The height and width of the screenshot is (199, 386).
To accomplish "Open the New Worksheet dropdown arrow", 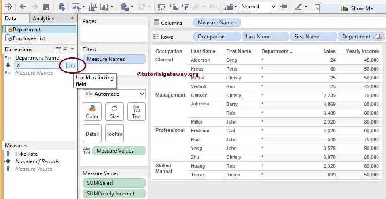I will click(x=84, y=7).
